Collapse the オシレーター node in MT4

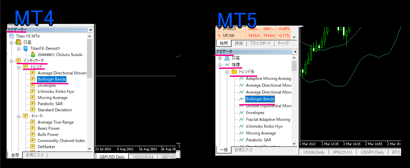click(x=18, y=116)
